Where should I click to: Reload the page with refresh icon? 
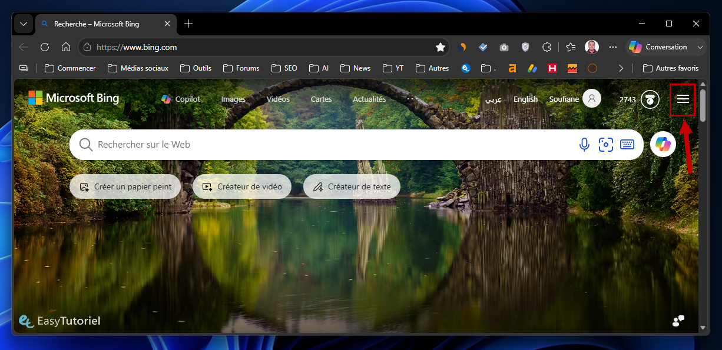[x=45, y=47]
